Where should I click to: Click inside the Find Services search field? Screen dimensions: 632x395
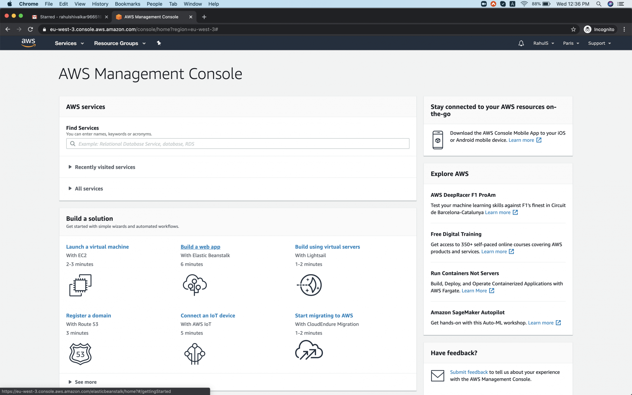tap(238, 143)
